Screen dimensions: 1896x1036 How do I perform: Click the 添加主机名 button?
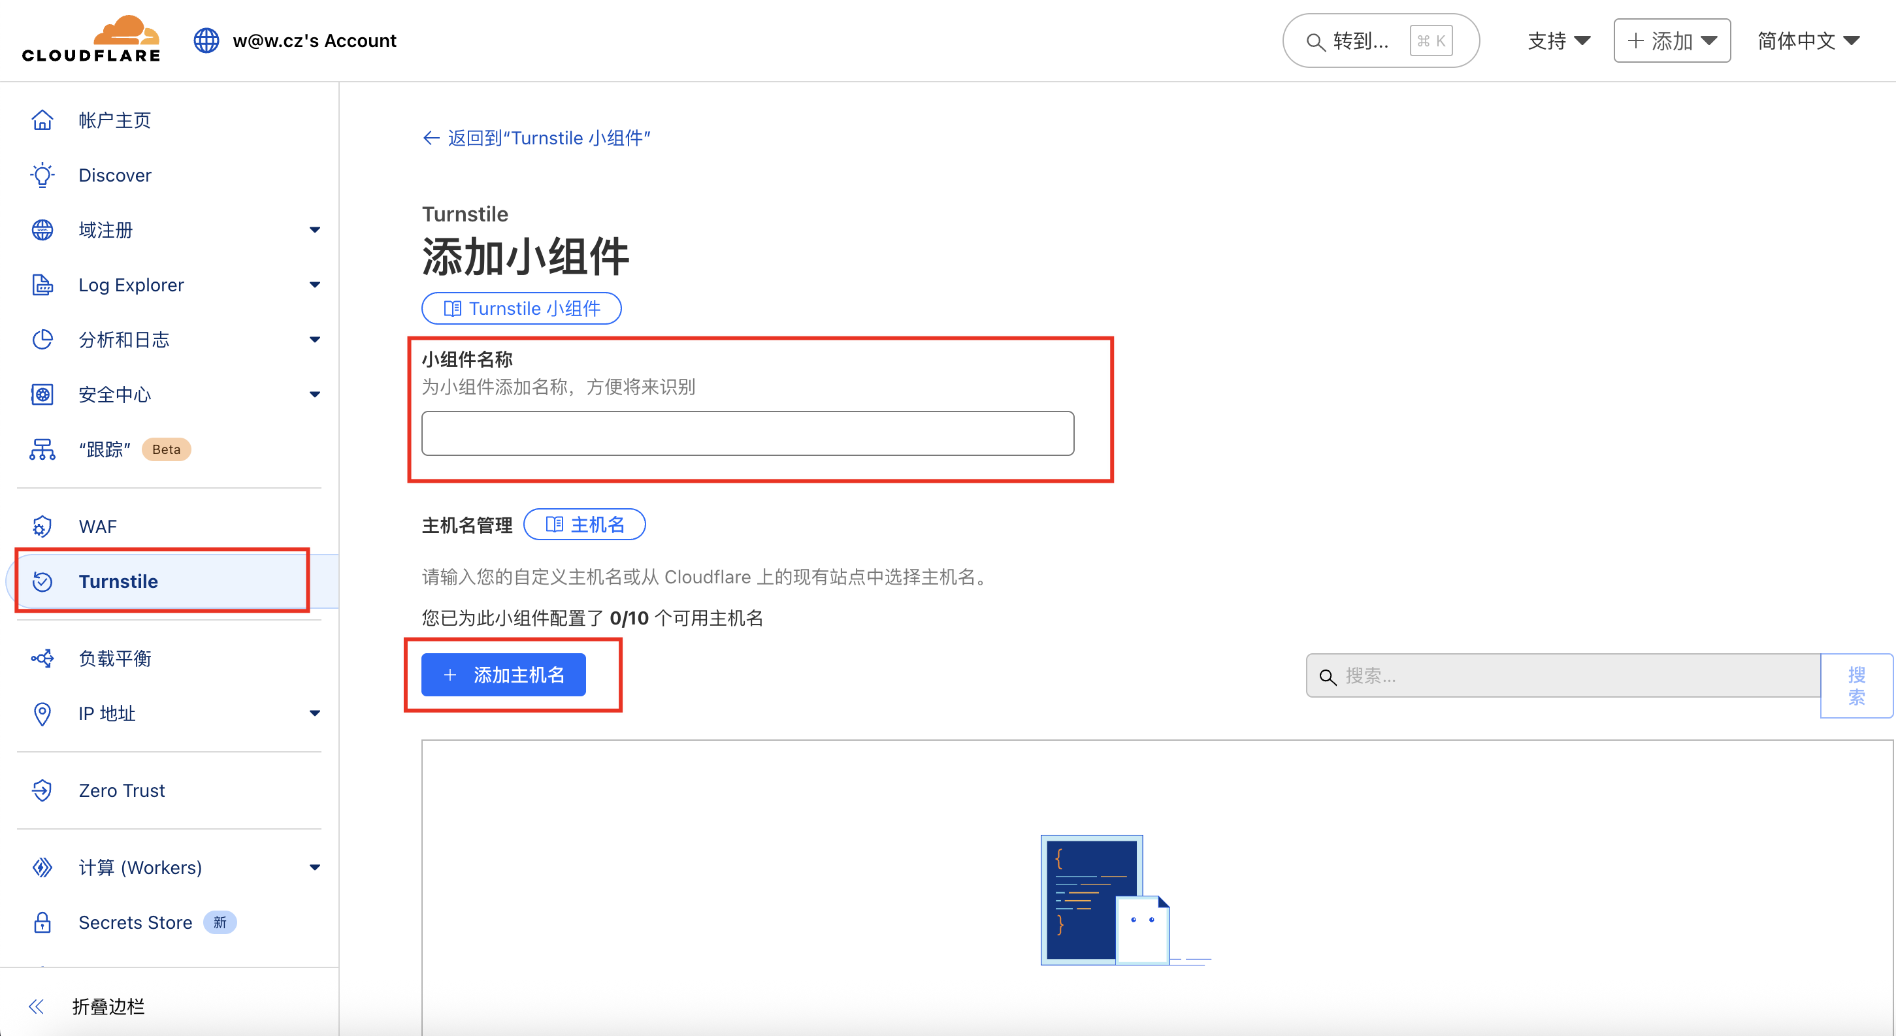pyautogui.click(x=504, y=675)
